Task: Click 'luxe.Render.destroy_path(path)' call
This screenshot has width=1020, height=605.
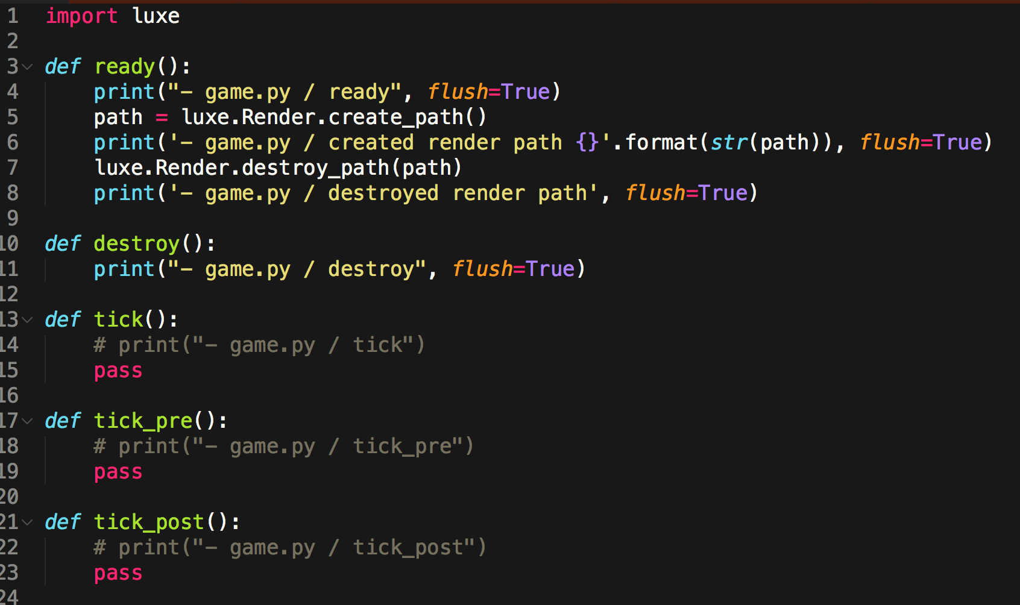Action: [278, 168]
